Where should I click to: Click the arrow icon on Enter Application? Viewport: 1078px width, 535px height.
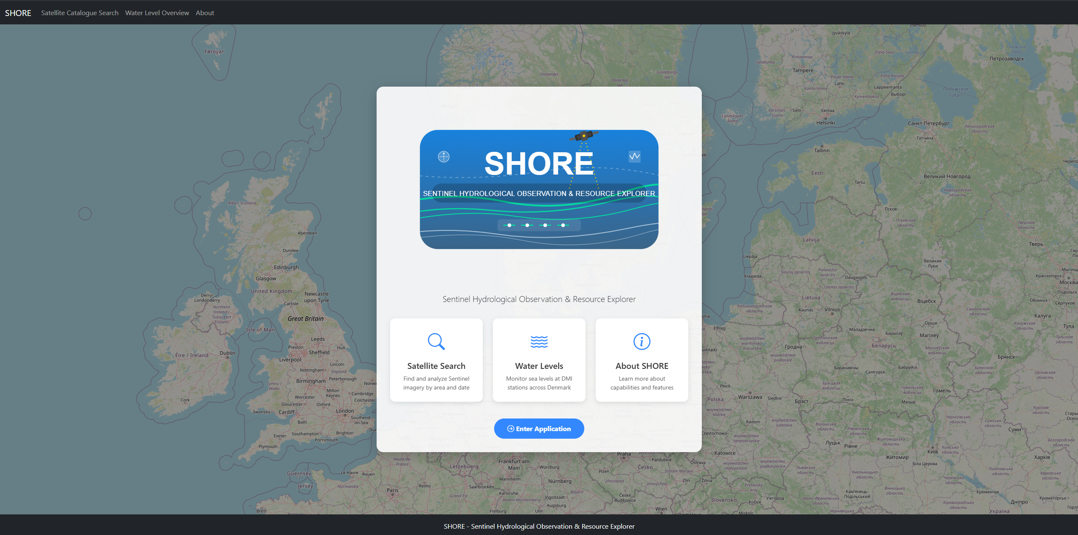(511, 429)
